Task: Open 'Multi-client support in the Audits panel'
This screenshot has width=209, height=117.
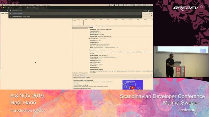Action: (x=83, y=80)
